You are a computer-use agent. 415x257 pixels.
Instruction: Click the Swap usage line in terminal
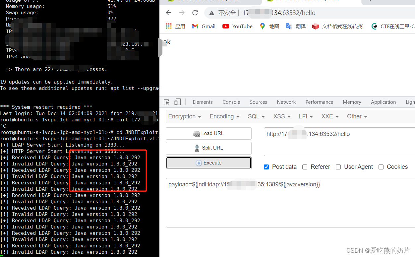point(60,13)
